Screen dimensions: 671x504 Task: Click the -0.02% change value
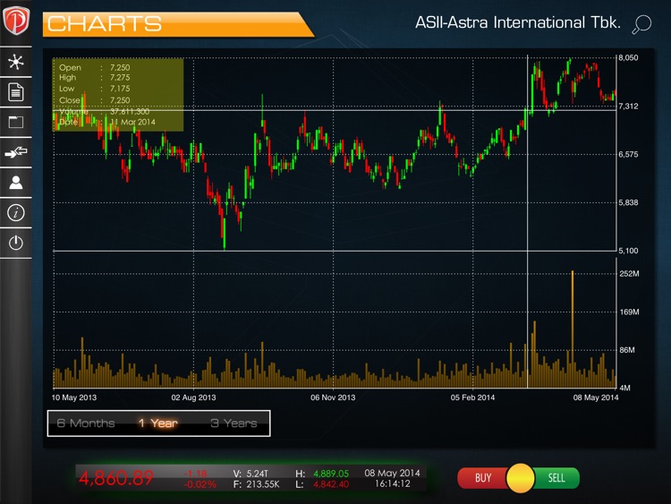pos(200,484)
